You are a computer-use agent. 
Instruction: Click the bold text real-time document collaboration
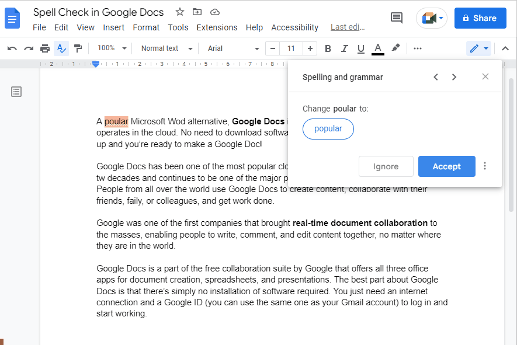[360, 223]
